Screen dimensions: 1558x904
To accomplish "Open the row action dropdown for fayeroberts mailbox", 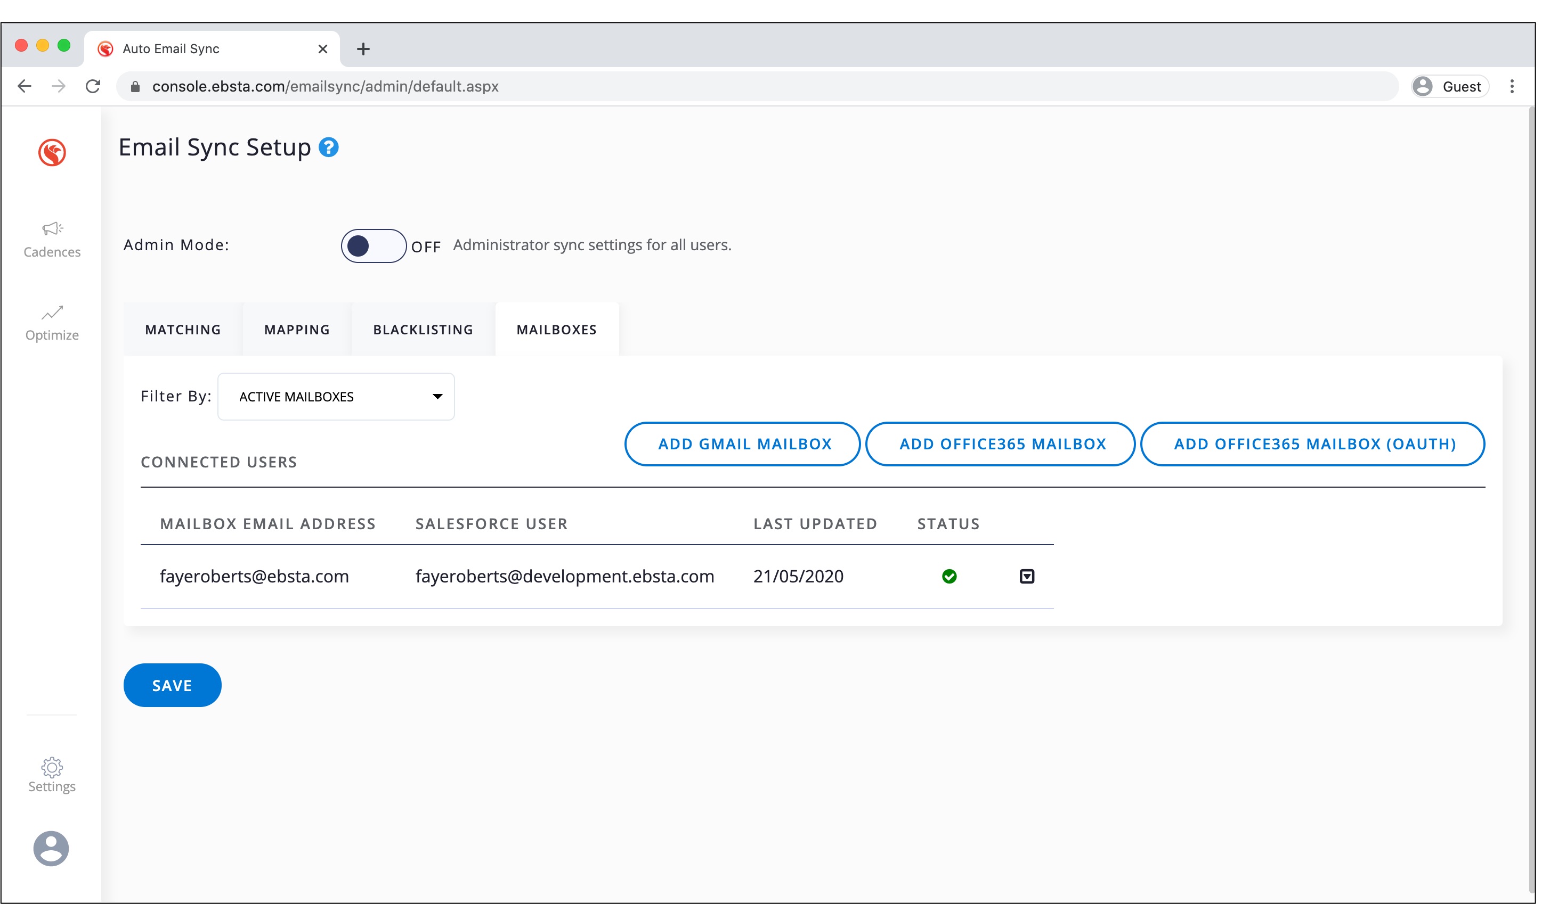I will click(1026, 576).
